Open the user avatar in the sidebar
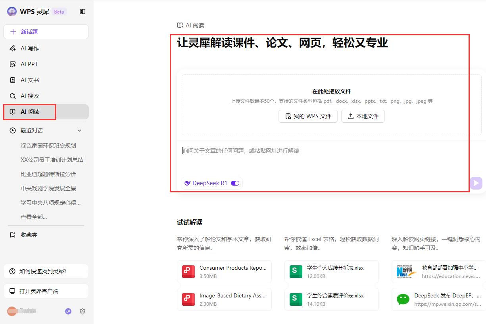 (12, 311)
